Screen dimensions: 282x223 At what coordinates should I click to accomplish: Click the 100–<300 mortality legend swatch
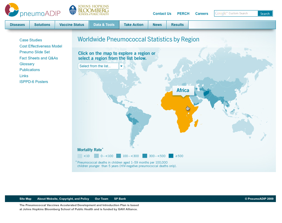[x=119, y=156]
